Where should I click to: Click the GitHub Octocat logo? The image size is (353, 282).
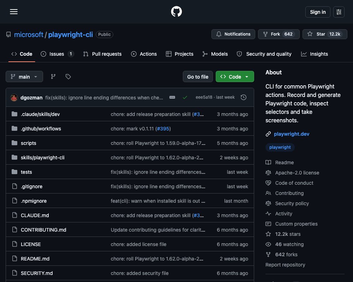pyautogui.click(x=176, y=12)
